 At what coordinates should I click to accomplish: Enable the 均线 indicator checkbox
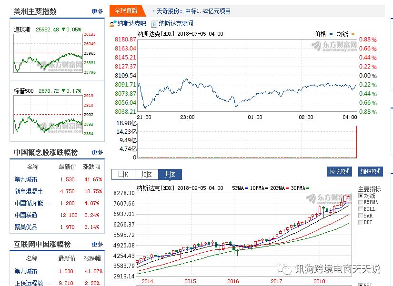[361, 196]
